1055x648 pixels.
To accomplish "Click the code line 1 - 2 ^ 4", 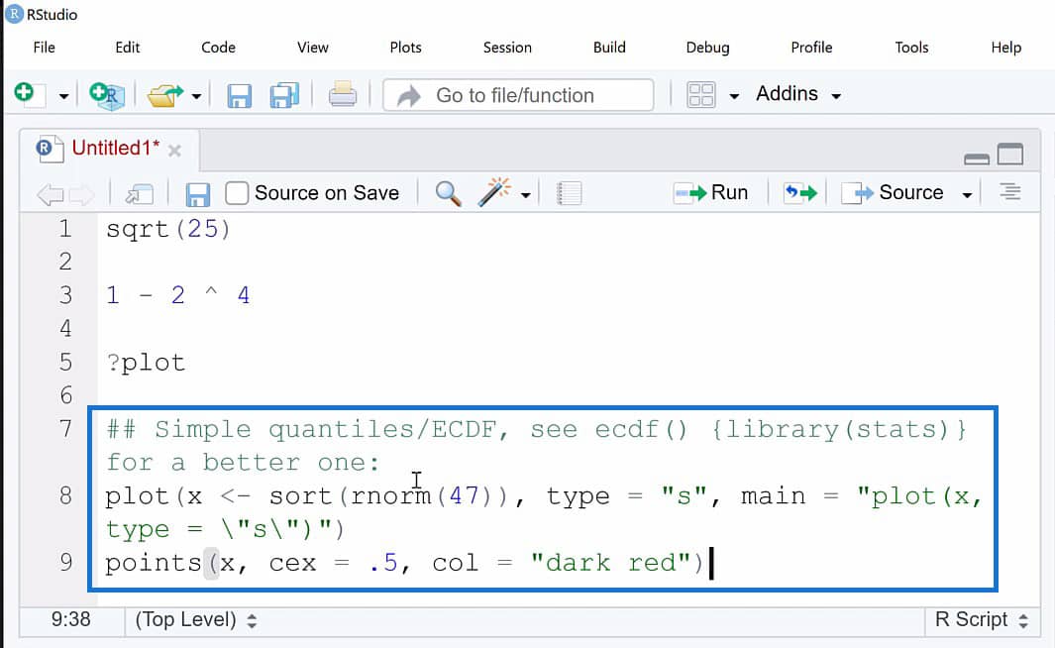I will [177, 295].
